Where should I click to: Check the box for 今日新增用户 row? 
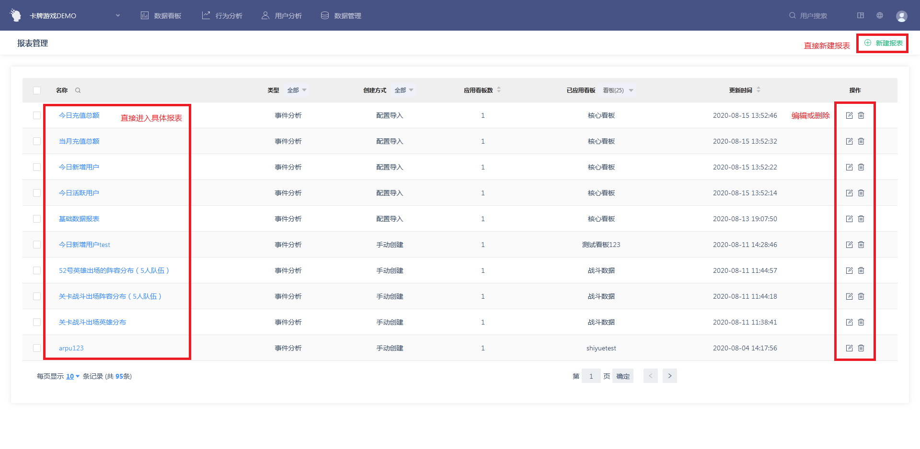(x=37, y=167)
